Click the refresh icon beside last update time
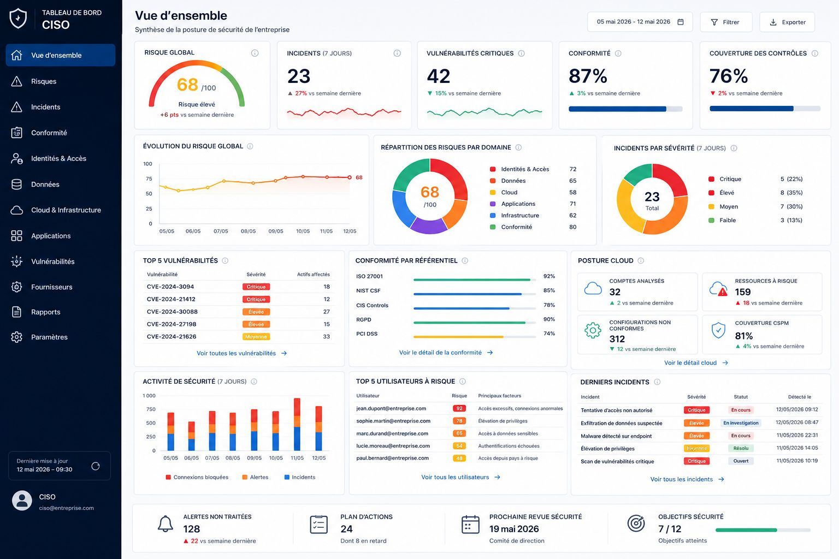839x559 pixels. pyautogui.click(x=96, y=466)
